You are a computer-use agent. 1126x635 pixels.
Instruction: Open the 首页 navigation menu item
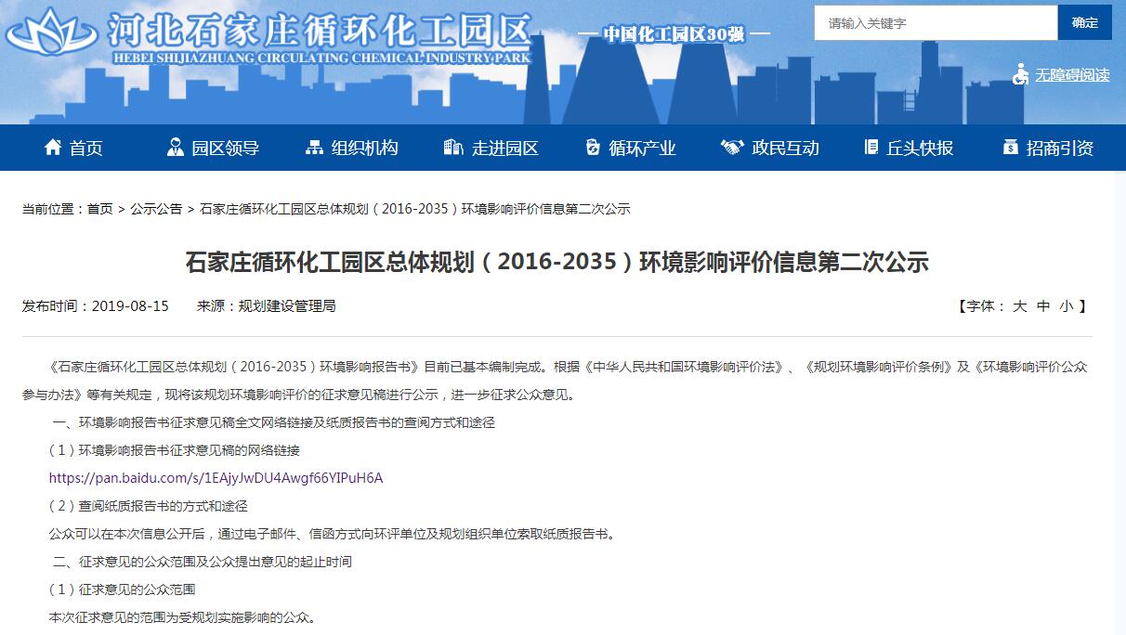(86, 148)
